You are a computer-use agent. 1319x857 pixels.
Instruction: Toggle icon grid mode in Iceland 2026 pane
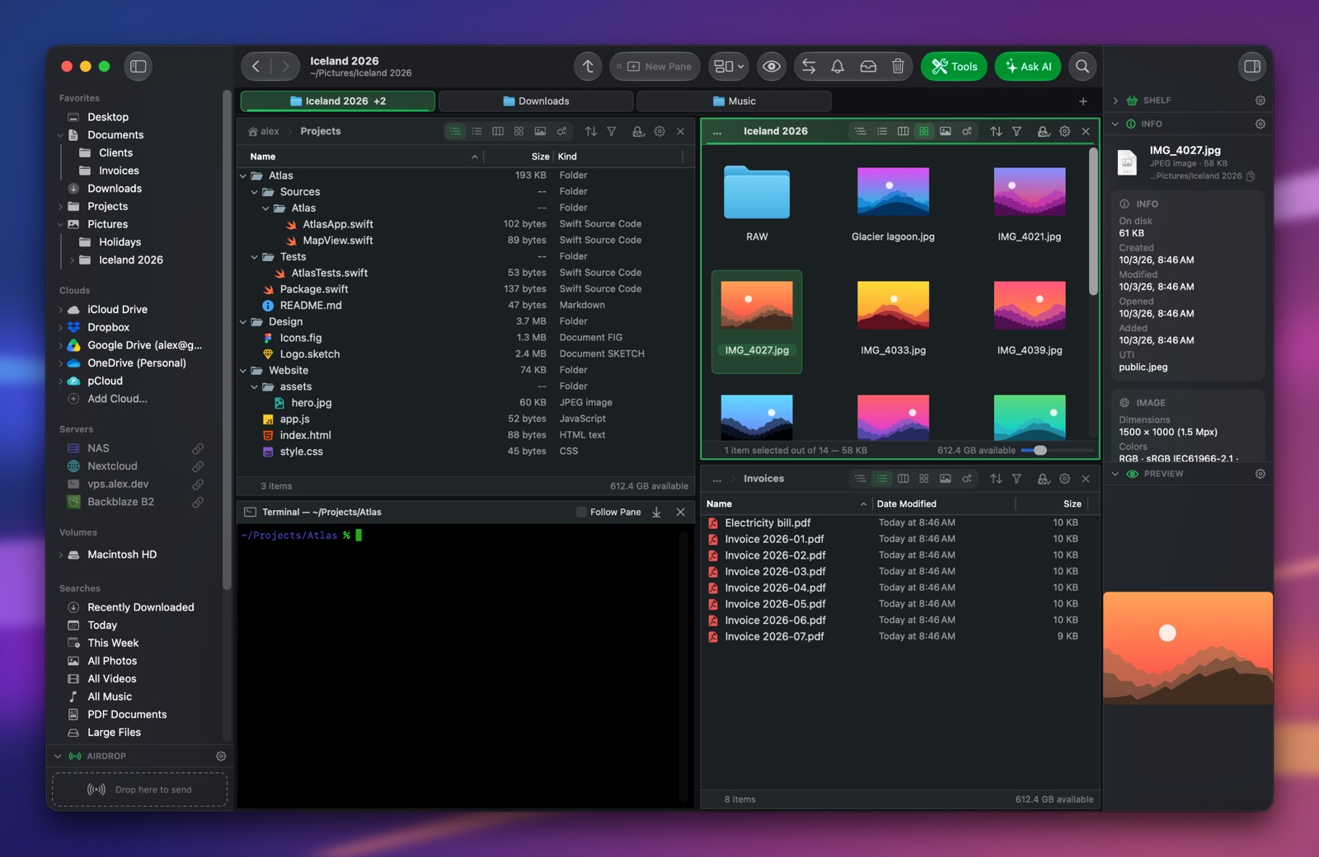(x=924, y=131)
